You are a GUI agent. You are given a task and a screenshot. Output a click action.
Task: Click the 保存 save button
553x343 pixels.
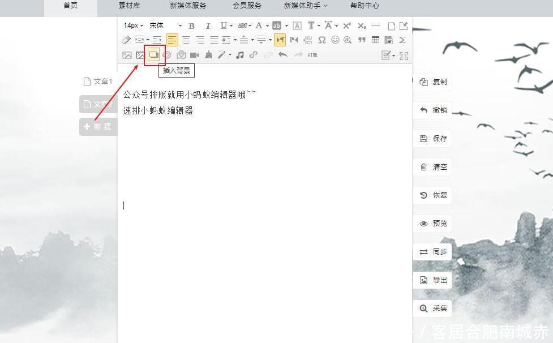(x=432, y=139)
